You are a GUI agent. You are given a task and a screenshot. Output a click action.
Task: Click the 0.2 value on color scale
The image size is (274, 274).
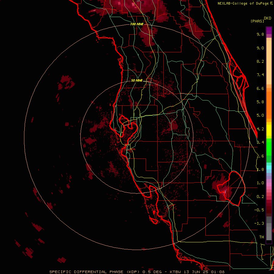coord(260,197)
